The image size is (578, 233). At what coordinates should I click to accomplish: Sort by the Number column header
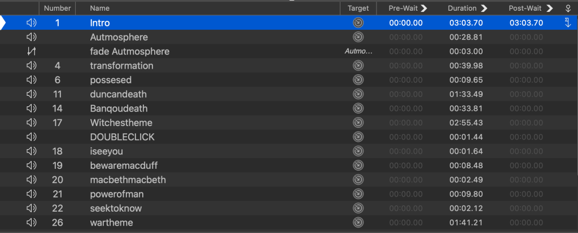tap(57, 8)
